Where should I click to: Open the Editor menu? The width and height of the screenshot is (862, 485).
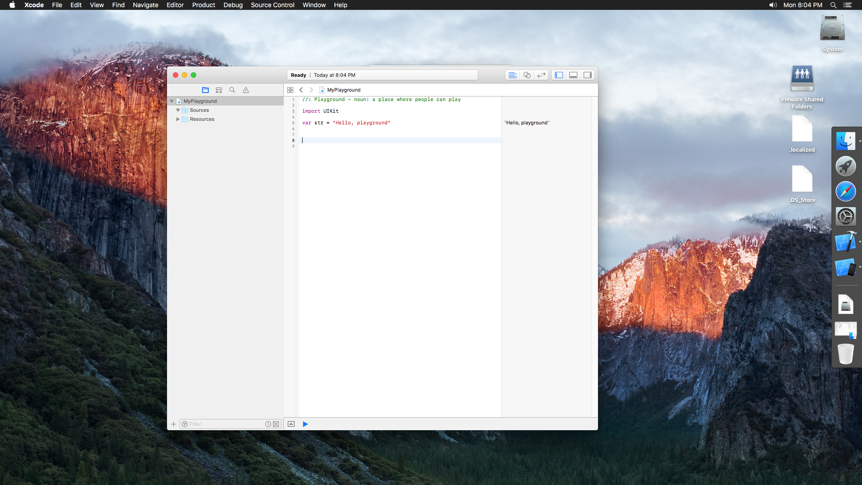(175, 5)
